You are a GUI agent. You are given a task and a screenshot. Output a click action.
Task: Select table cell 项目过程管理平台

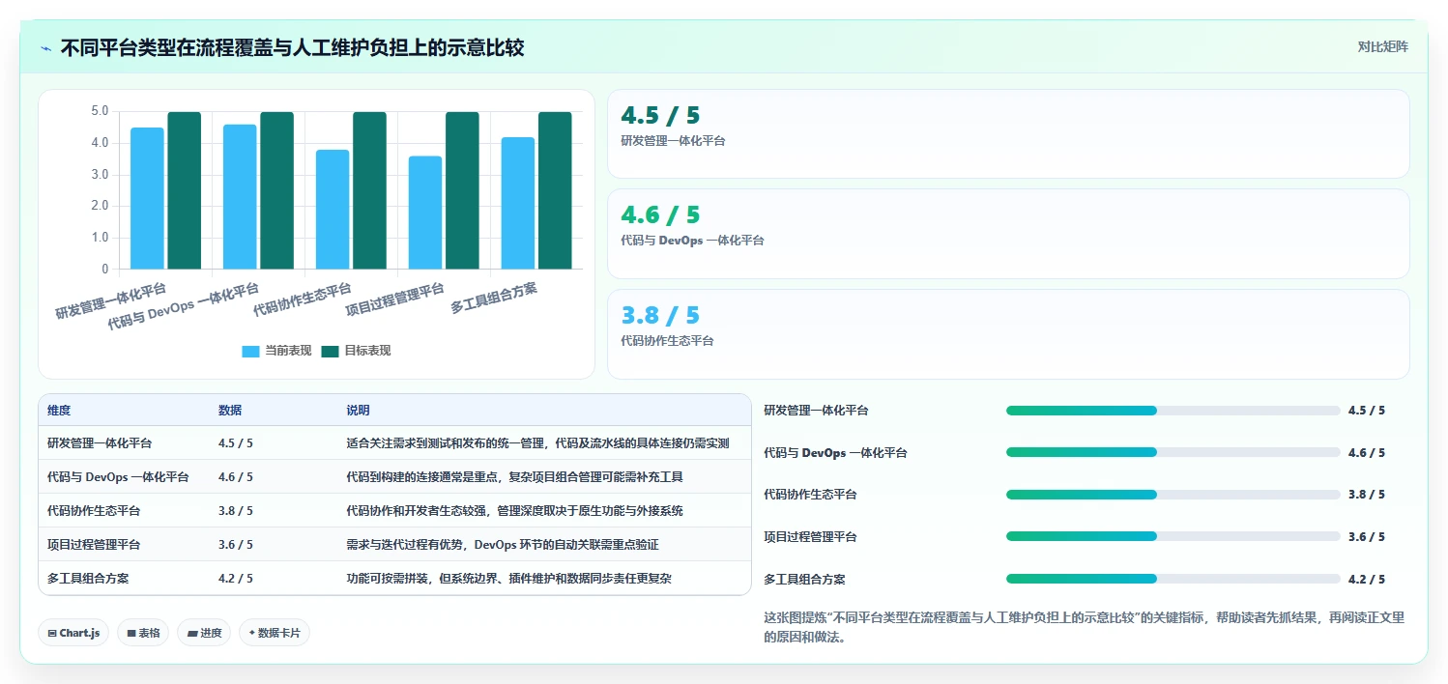coord(94,545)
